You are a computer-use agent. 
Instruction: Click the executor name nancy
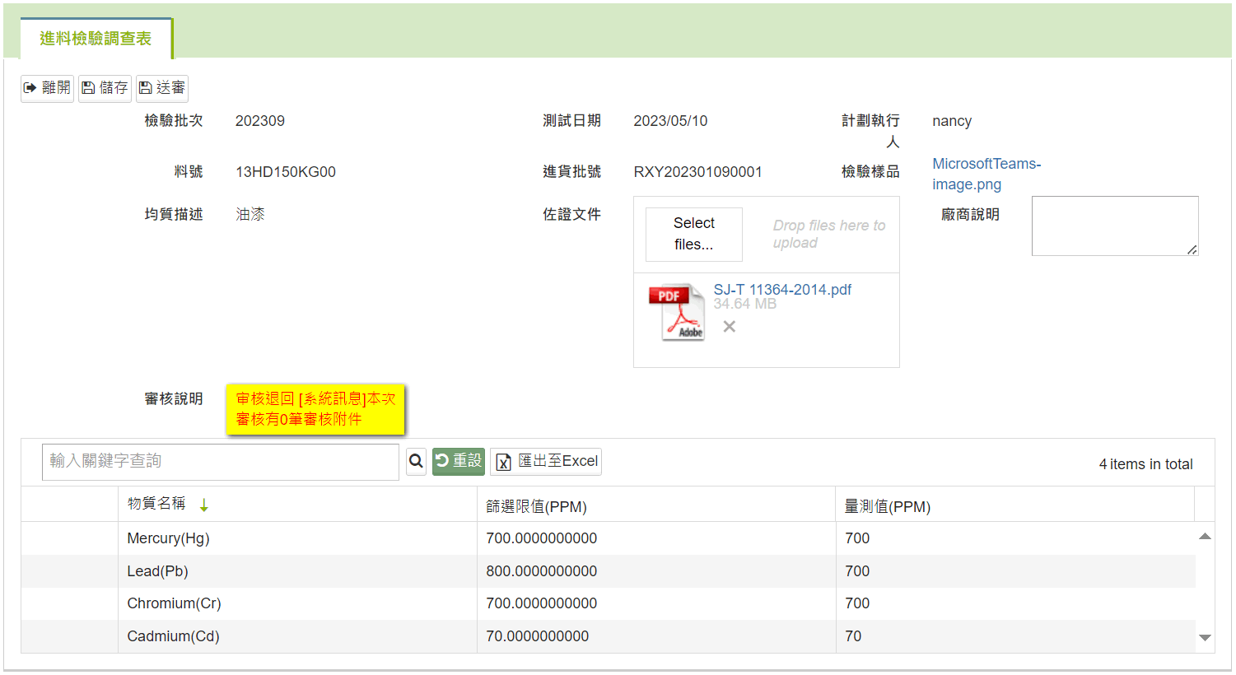952,121
